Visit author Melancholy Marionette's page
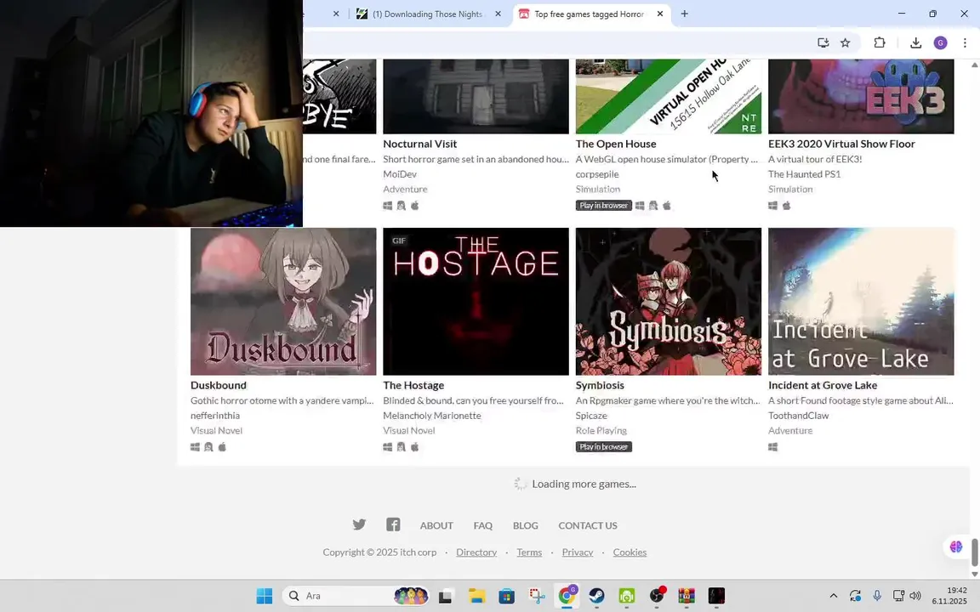 click(x=432, y=416)
